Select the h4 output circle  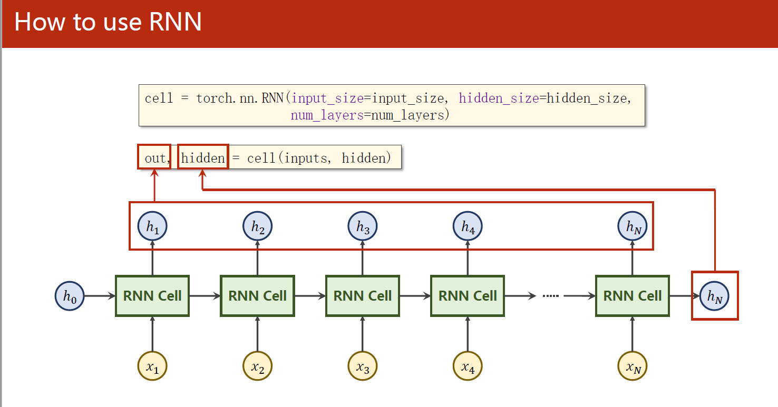pyautogui.click(x=468, y=227)
